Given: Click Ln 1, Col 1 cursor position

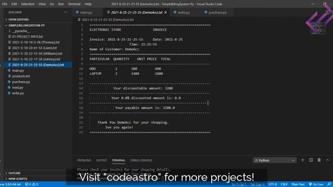Looking at the screenshot, I should click(239, 184).
